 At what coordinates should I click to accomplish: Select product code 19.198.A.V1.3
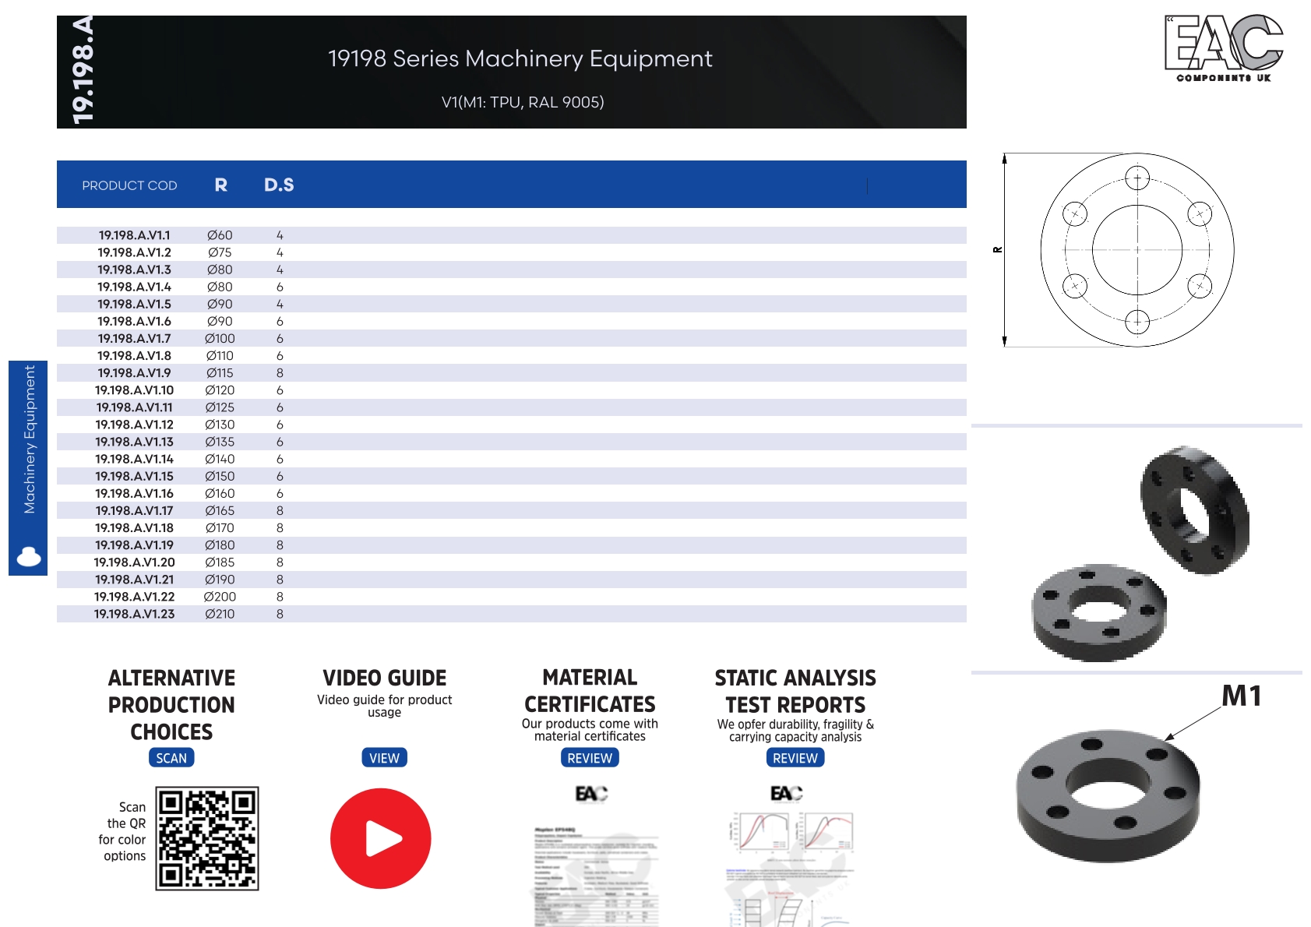click(134, 270)
